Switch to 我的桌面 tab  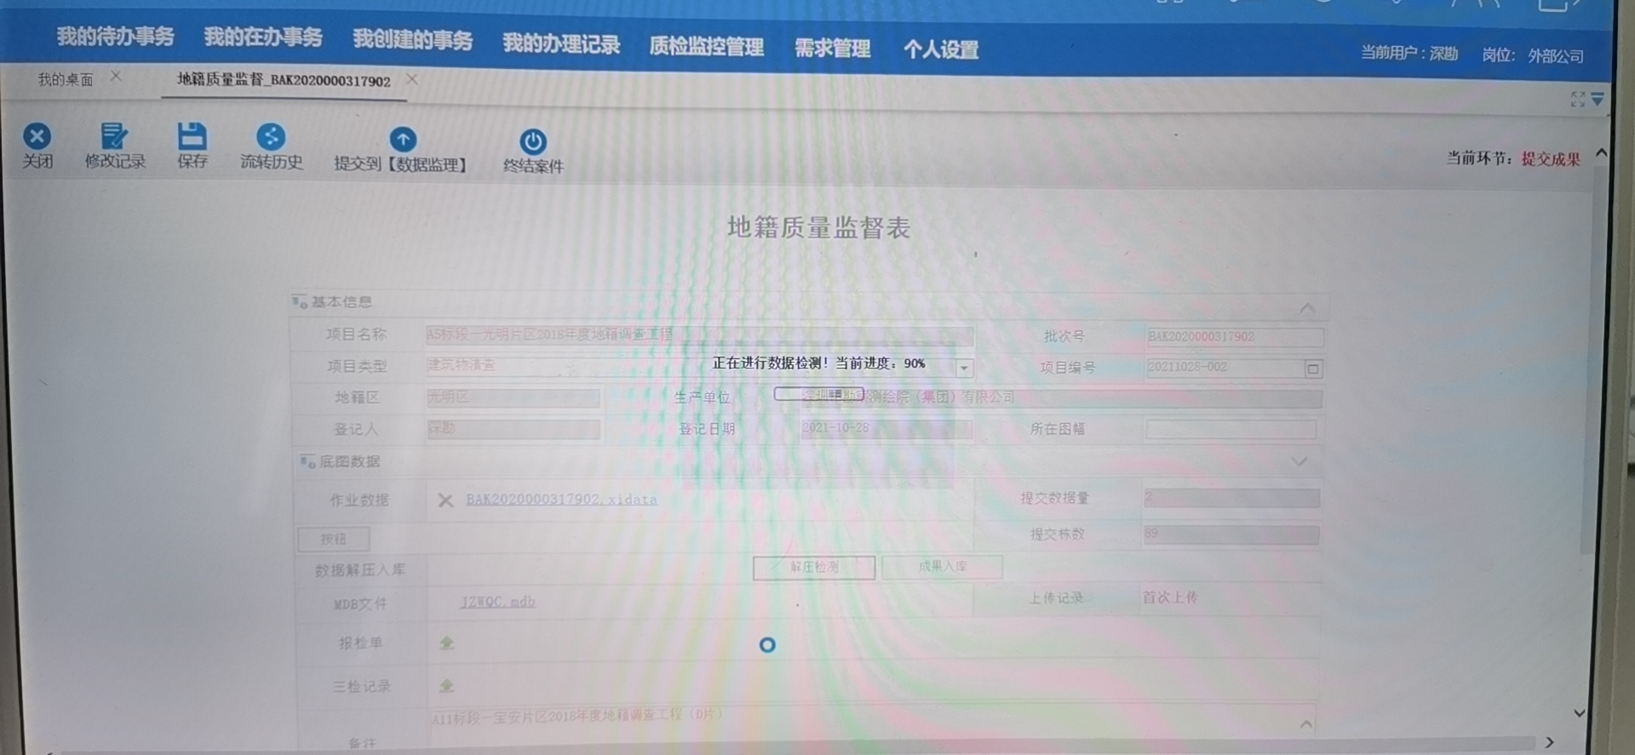(66, 79)
